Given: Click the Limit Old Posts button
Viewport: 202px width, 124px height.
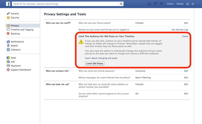Looking at the screenshot, I should pos(94,64).
